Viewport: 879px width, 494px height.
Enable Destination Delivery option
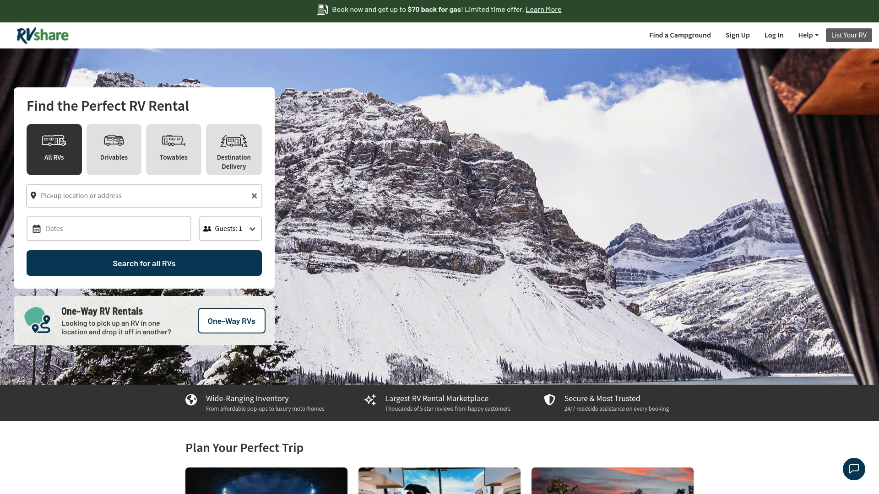coord(233,149)
